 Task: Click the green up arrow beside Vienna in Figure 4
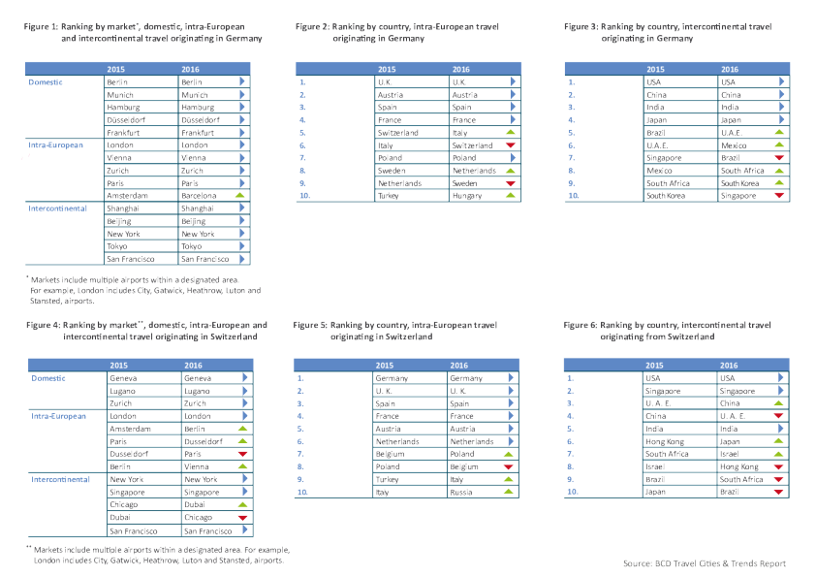242,466
